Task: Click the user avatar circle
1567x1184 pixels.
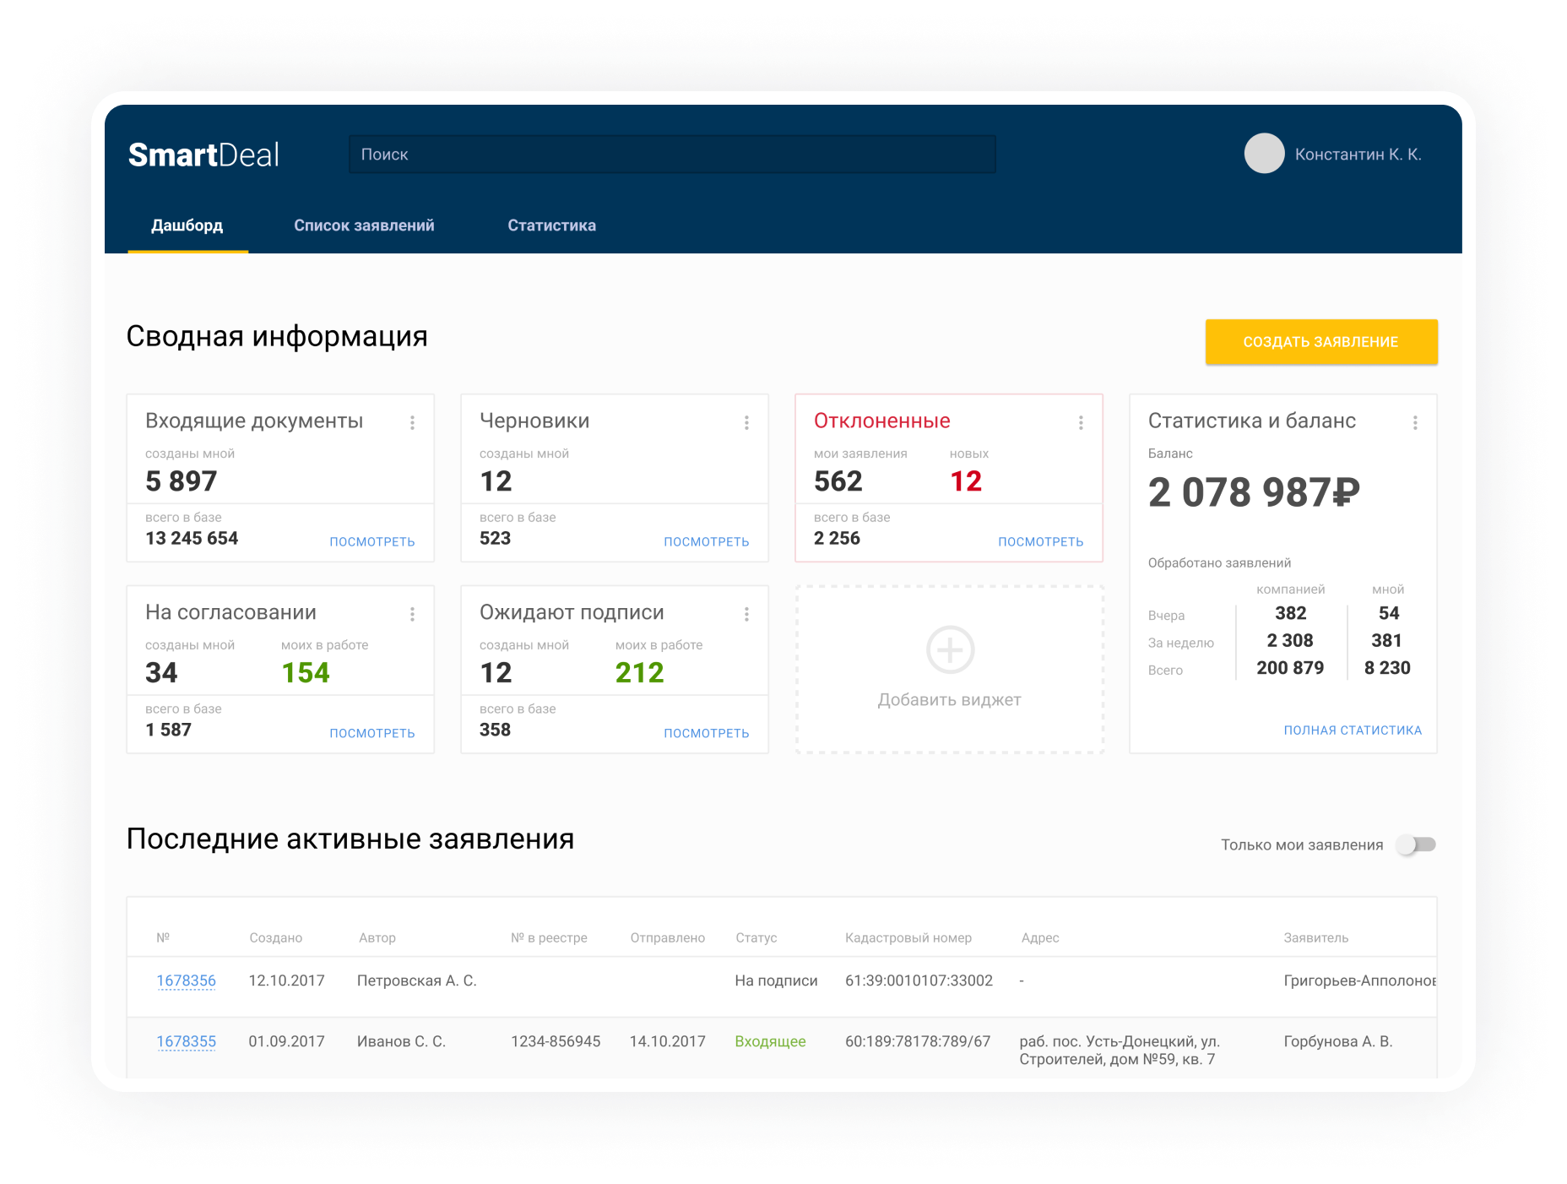Action: (1264, 154)
